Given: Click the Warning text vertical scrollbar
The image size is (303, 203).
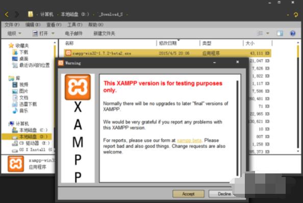Looking at the screenshot, I should pos(237,128).
